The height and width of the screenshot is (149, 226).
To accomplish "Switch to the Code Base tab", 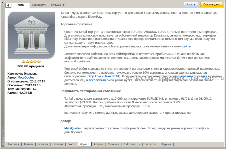I will click(x=131, y=144).
